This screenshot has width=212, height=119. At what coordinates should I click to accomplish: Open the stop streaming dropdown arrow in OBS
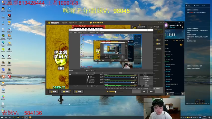tap(152, 75)
